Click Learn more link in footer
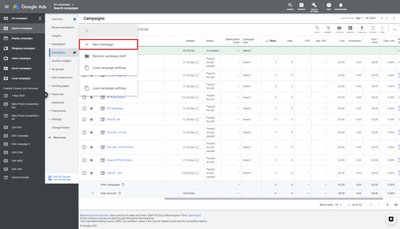The height and width of the screenshot is (229, 400). point(195,215)
